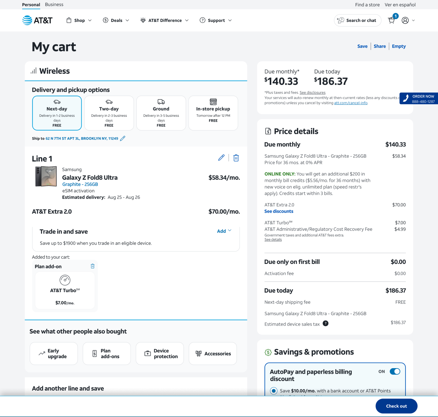Screen dimensions: 438x417
Task: Expand the Shop menu
Action: coord(79,20)
